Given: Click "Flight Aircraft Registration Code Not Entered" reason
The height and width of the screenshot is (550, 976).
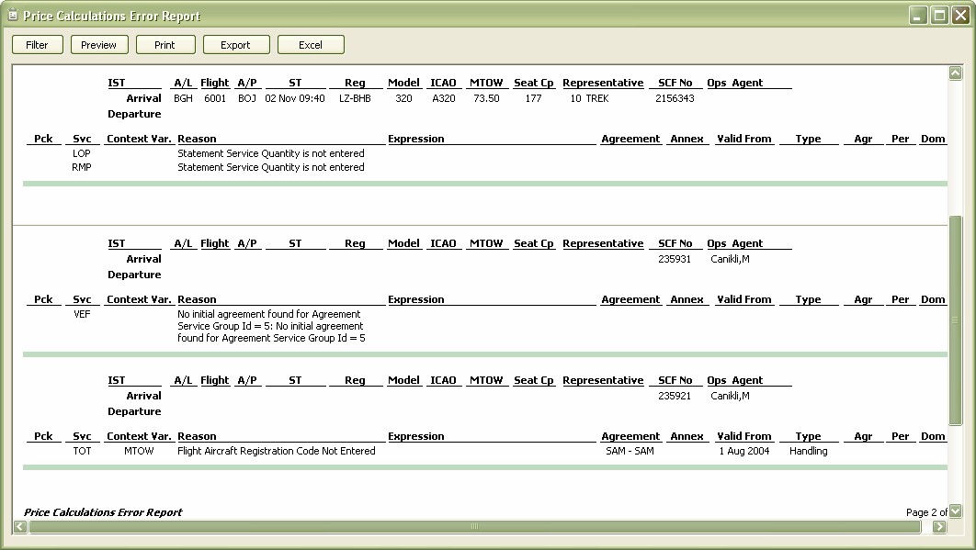Looking at the screenshot, I should click(x=277, y=451).
